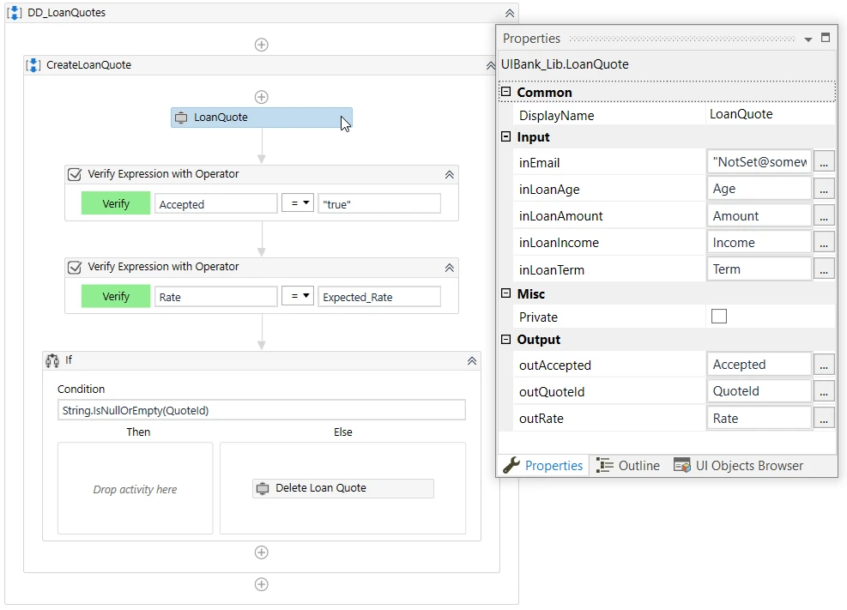847x610 pixels.
Task: Click the inLoanTerm Term value field
Action: tap(759, 269)
